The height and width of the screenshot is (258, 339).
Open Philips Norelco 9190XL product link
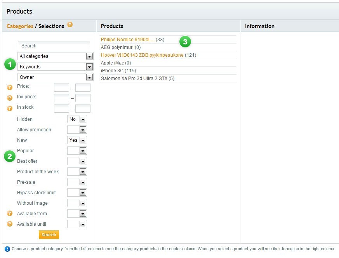[x=127, y=40]
